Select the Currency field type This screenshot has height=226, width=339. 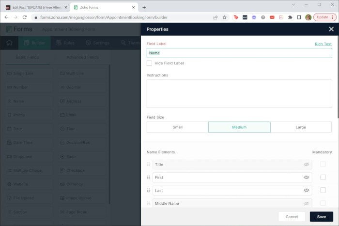(x=81, y=184)
